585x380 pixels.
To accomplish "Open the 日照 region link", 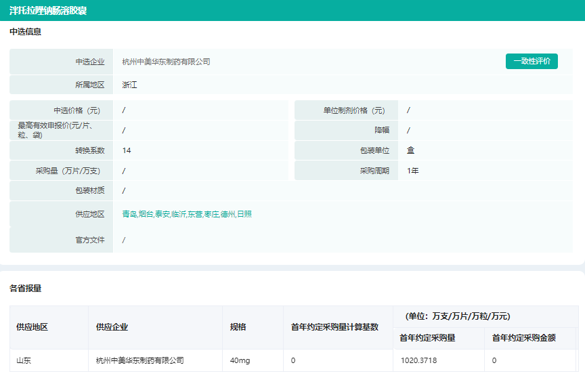I will click(244, 214).
